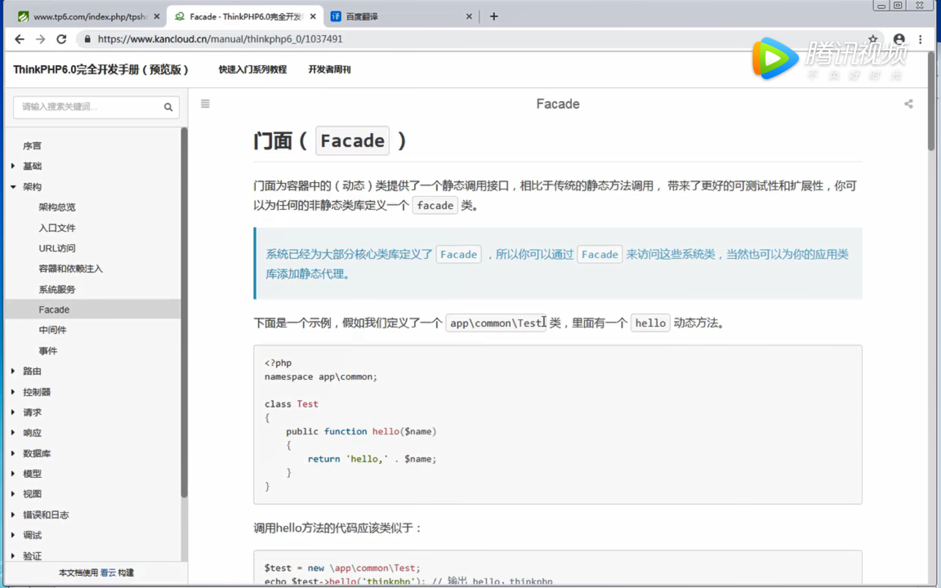Click heading 门面 (Facade)
The width and height of the screenshot is (941, 588).
(330, 141)
